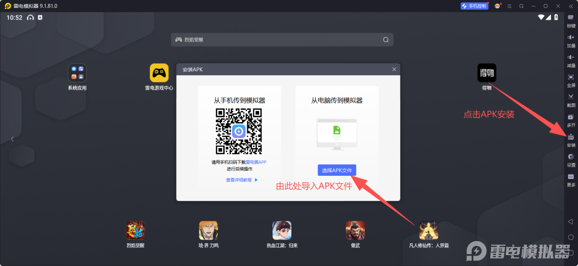
Task: Click 从手机传到模拟器 heading
Action: [x=240, y=100]
